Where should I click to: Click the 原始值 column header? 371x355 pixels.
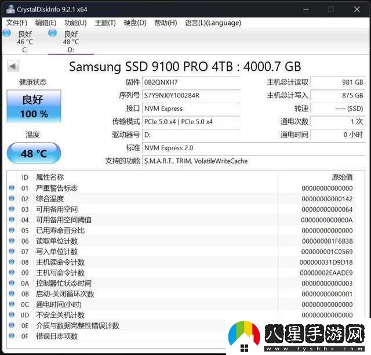point(342,177)
